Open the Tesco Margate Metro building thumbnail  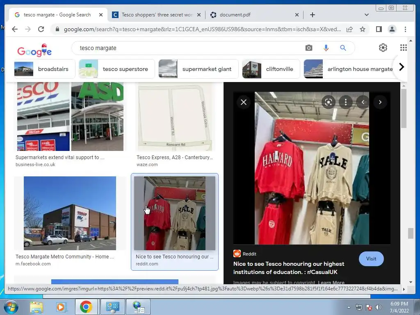tap(70, 213)
